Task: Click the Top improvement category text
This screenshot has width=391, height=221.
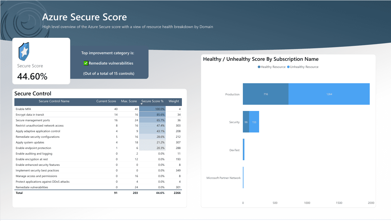Action: (108, 53)
